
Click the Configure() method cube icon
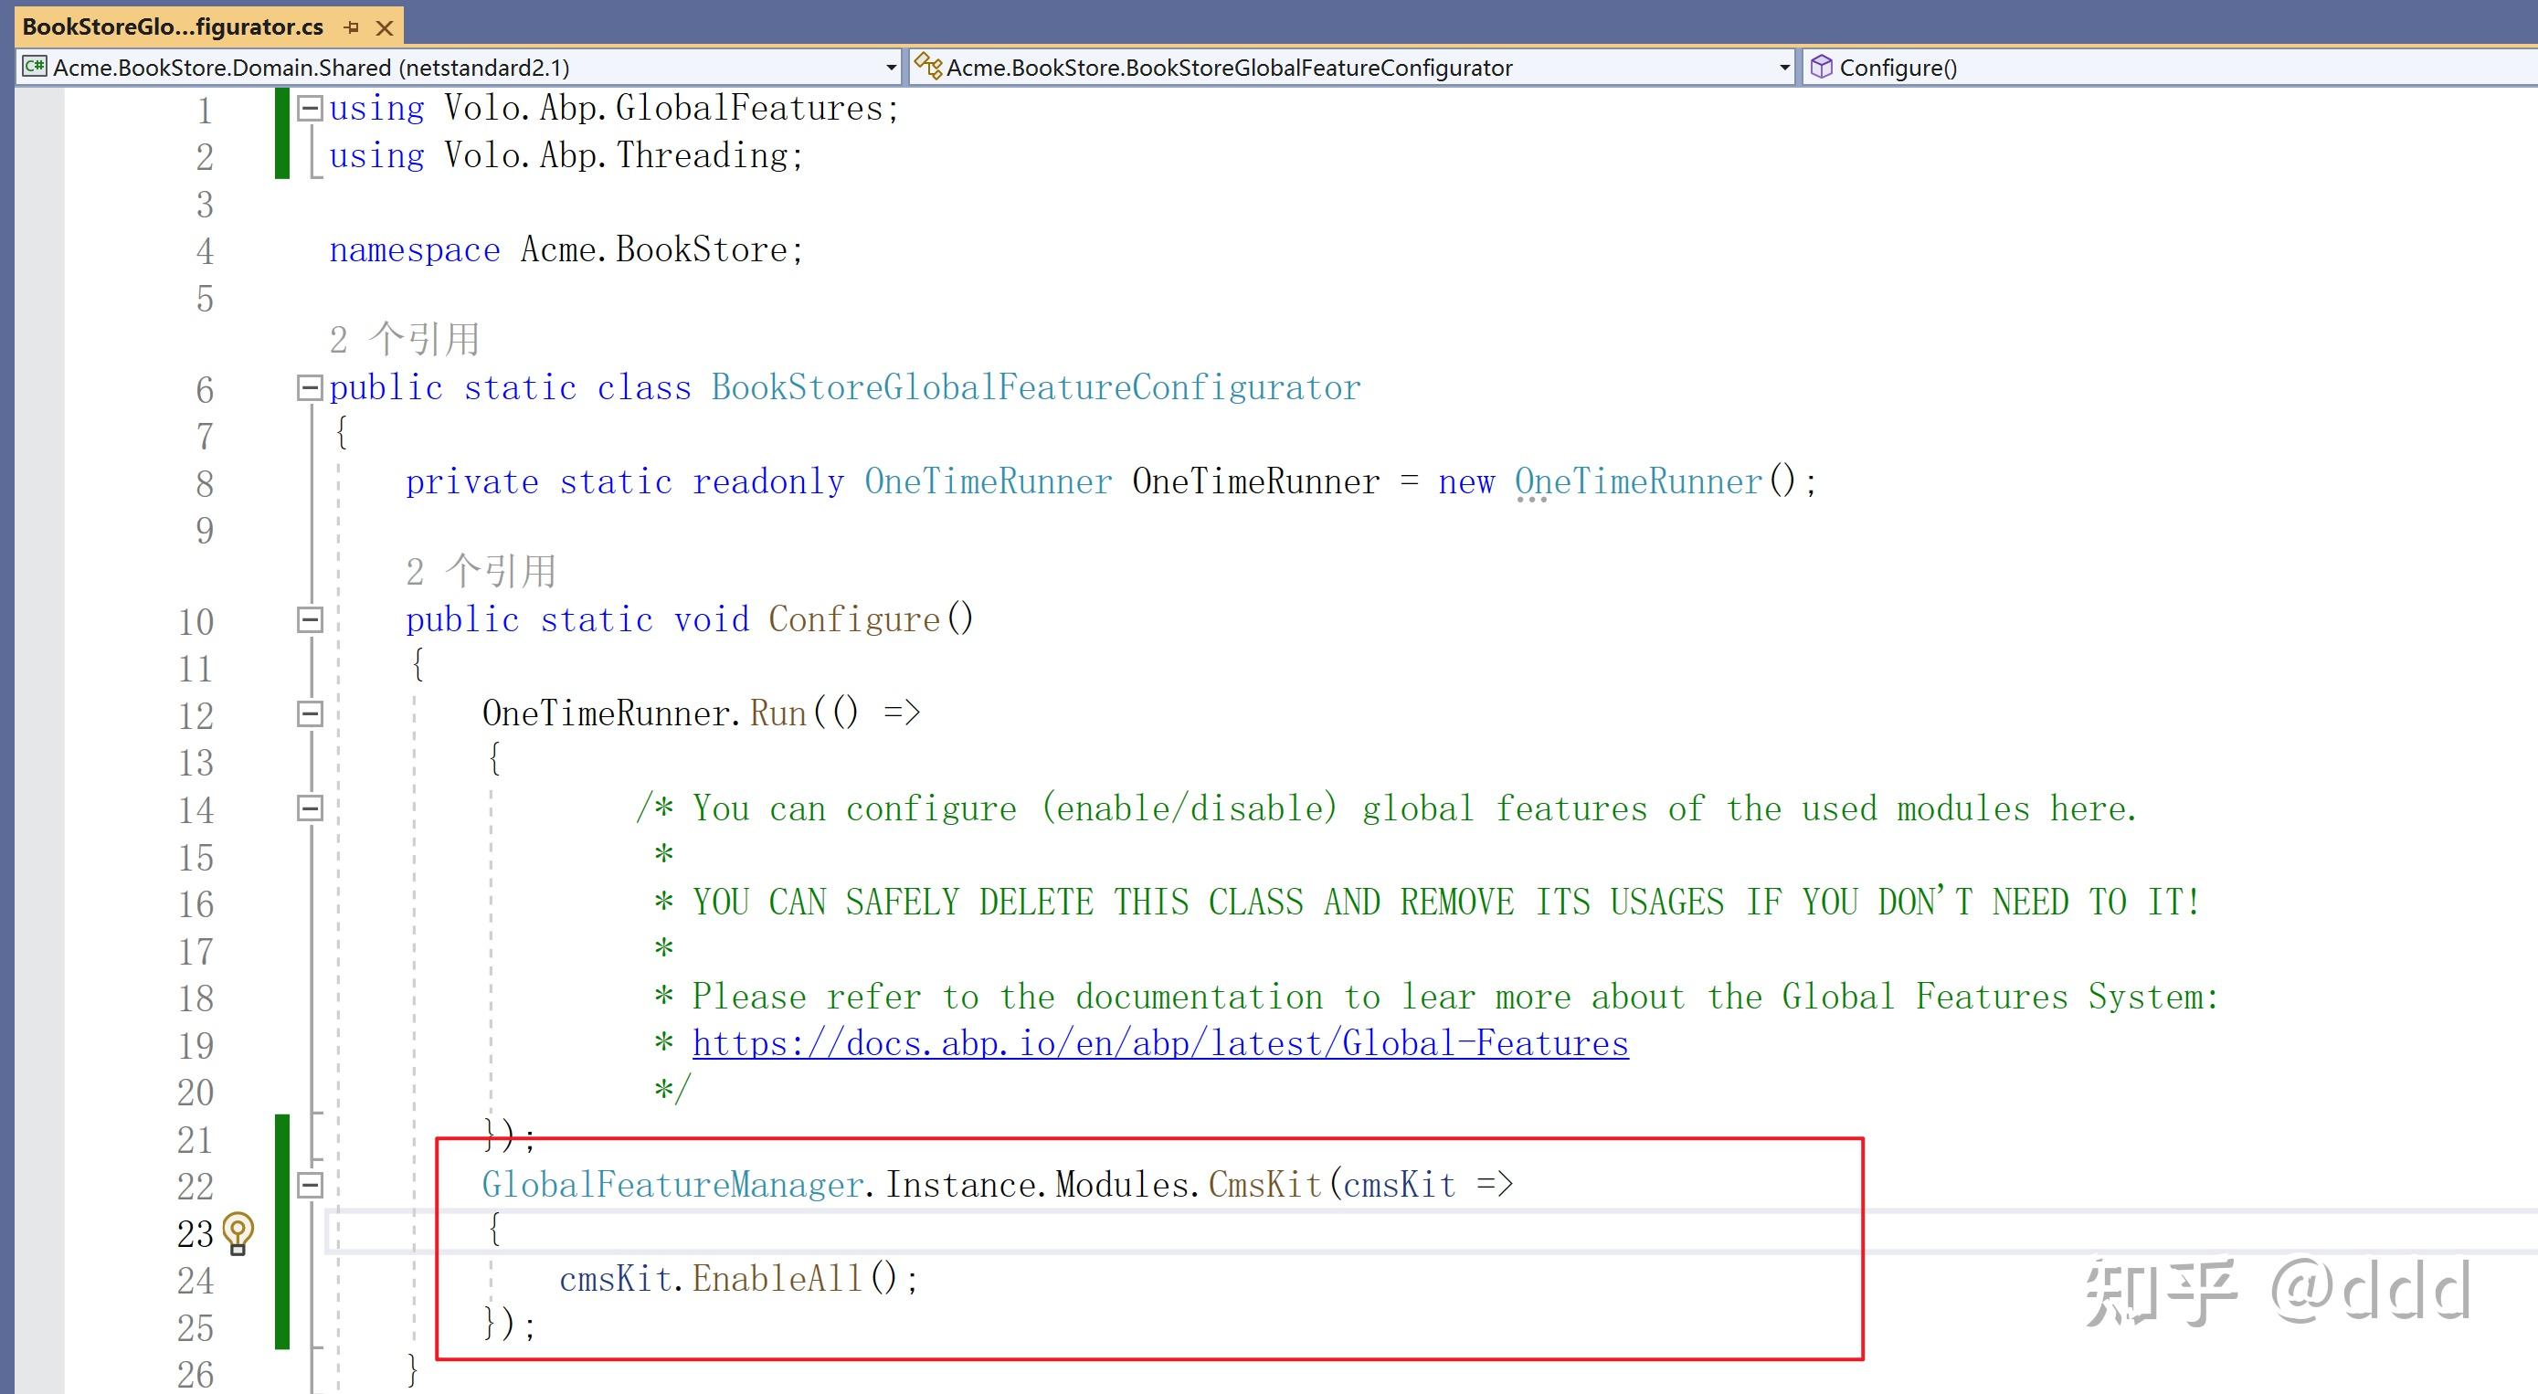1822,67
